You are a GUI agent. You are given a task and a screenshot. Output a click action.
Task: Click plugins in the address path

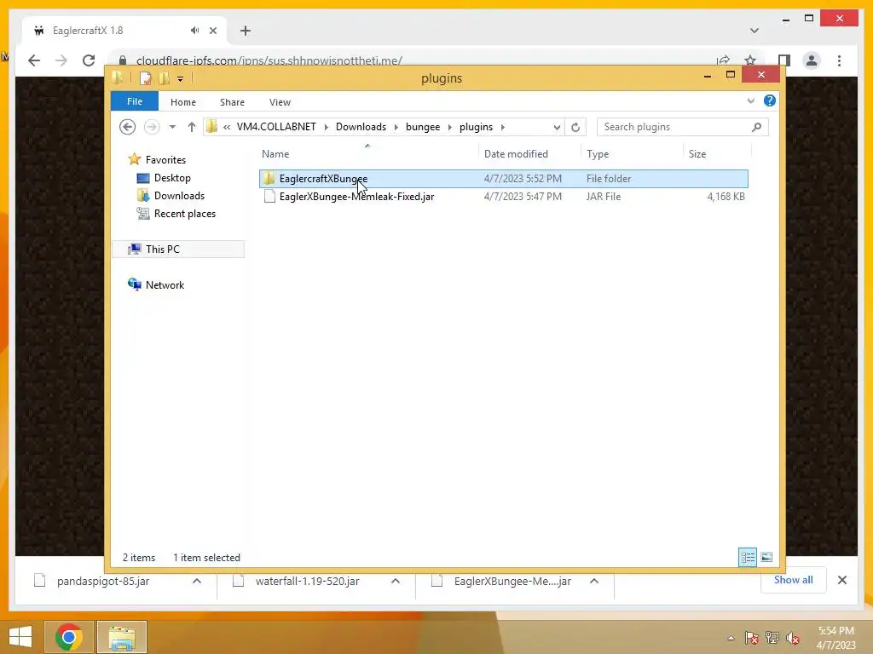click(x=476, y=127)
